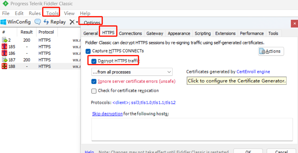Click the CertEnroll engine link
Viewport: 298px width, 153px height.
pos(253,72)
